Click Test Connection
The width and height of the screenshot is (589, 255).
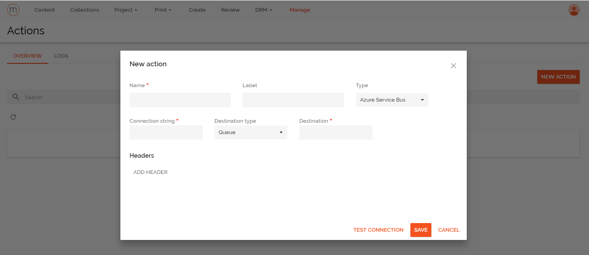tap(378, 230)
